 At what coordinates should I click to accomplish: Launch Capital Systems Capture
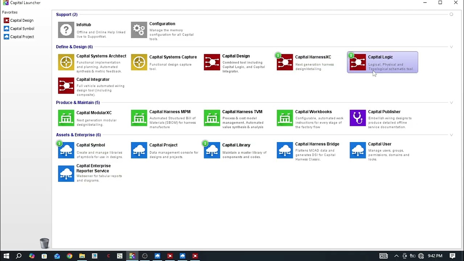165,63
